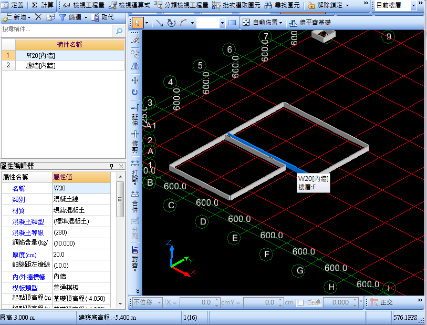Viewport: 427px width, 325px height.
Task: Click axis label F bubble in viewport
Action: tap(266, 255)
